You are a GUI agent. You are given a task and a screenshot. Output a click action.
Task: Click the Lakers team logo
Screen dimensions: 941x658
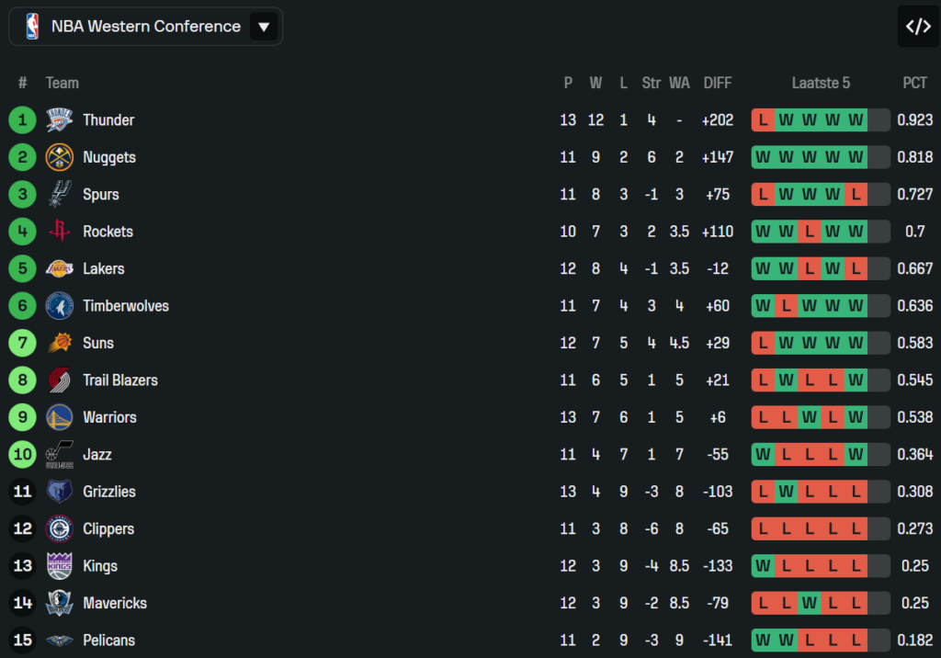[60, 269]
